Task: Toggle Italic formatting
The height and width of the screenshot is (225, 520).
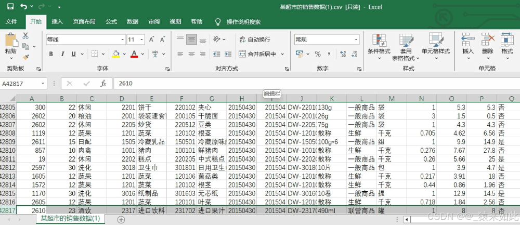Action: coord(62,54)
